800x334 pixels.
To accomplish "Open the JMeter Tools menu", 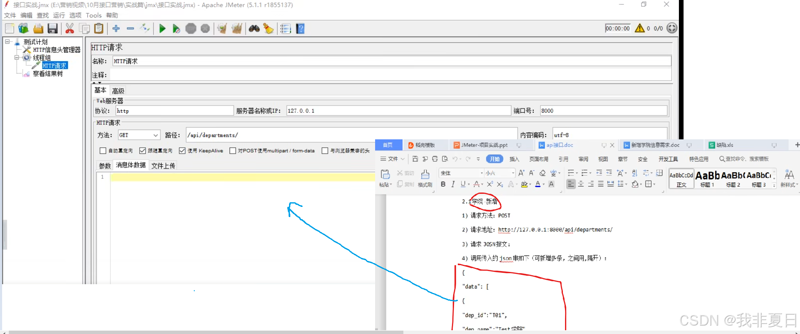I will pyautogui.click(x=94, y=15).
